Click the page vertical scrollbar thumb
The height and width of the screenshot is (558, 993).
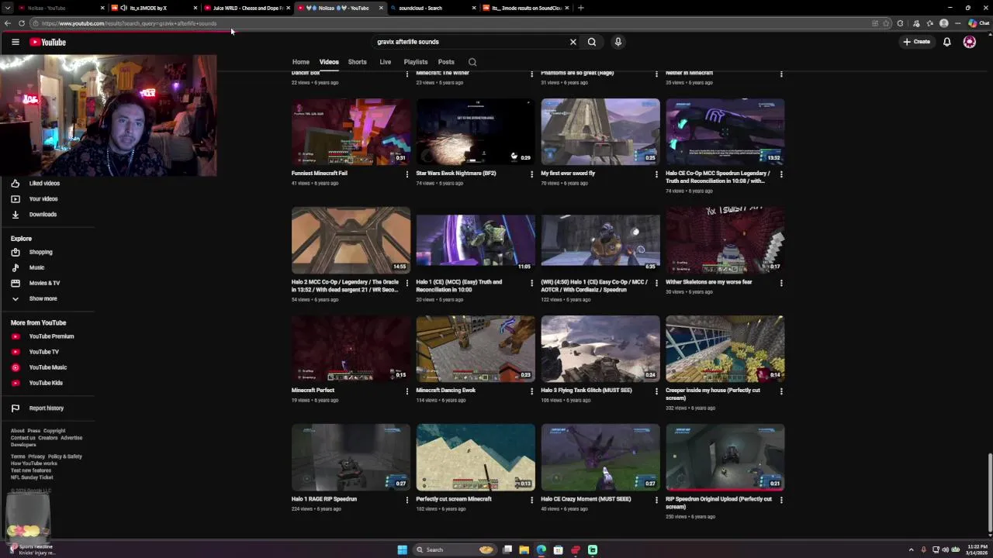tap(989, 492)
